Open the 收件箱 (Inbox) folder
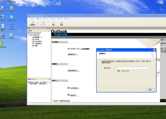This screenshot has height=119, width=166. coord(37,37)
